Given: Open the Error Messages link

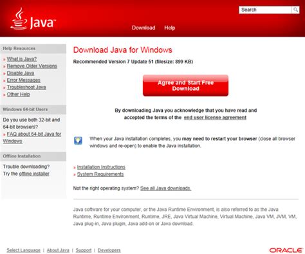Looking at the screenshot, I should [x=24, y=80].
